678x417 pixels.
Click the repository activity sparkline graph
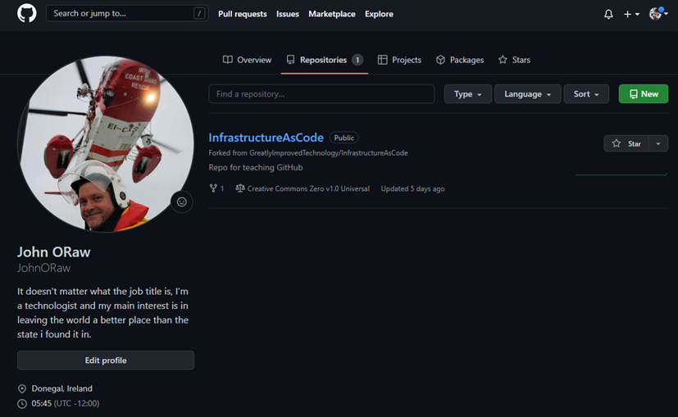click(621, 175)
